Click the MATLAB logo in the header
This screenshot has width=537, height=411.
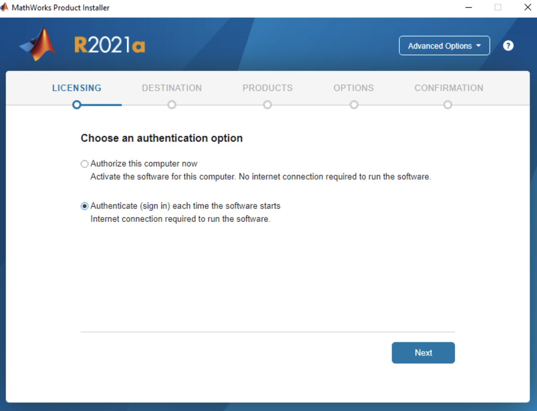38,44
